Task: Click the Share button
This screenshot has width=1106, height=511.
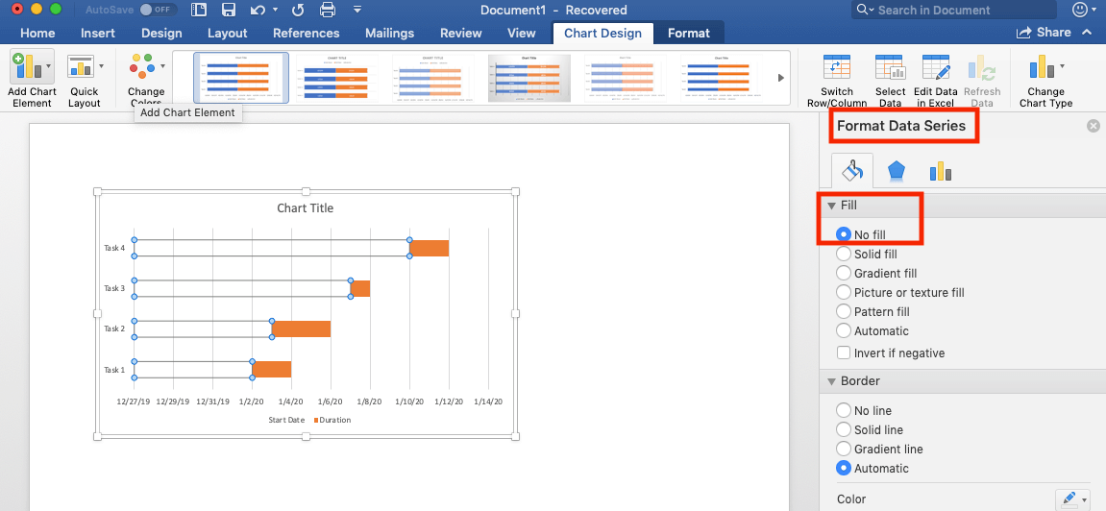Action: (x=1045, y=32)
